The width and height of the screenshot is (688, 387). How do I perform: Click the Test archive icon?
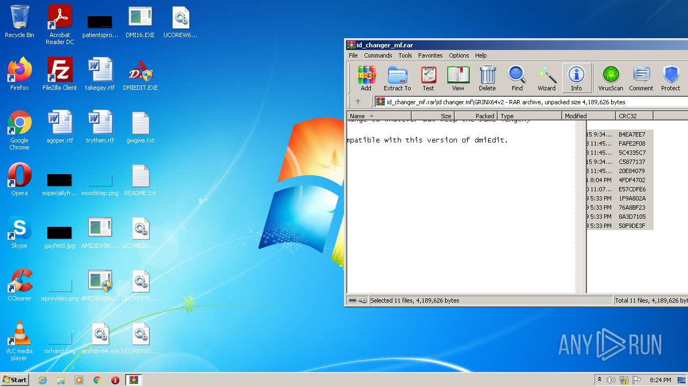coord(428,78)
